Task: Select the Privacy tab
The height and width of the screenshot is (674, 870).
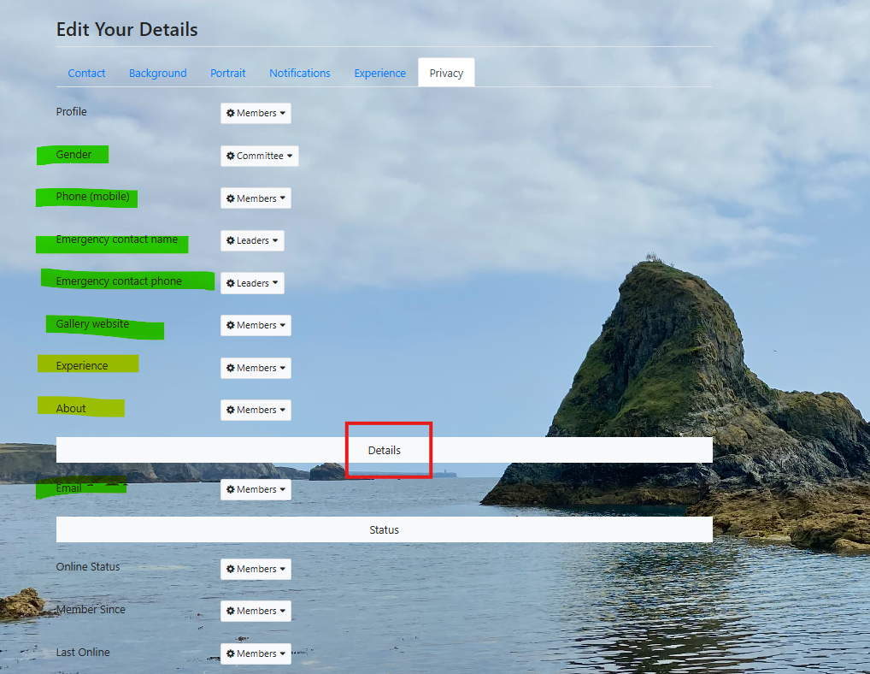Action: pyautogui.click(x=446, y=73)
